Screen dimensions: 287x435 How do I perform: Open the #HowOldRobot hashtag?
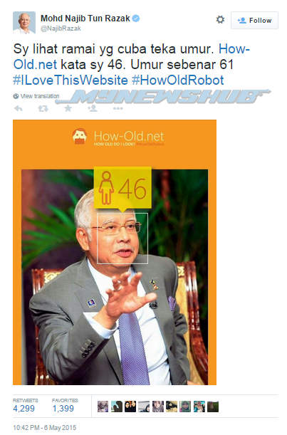[177, 80]
